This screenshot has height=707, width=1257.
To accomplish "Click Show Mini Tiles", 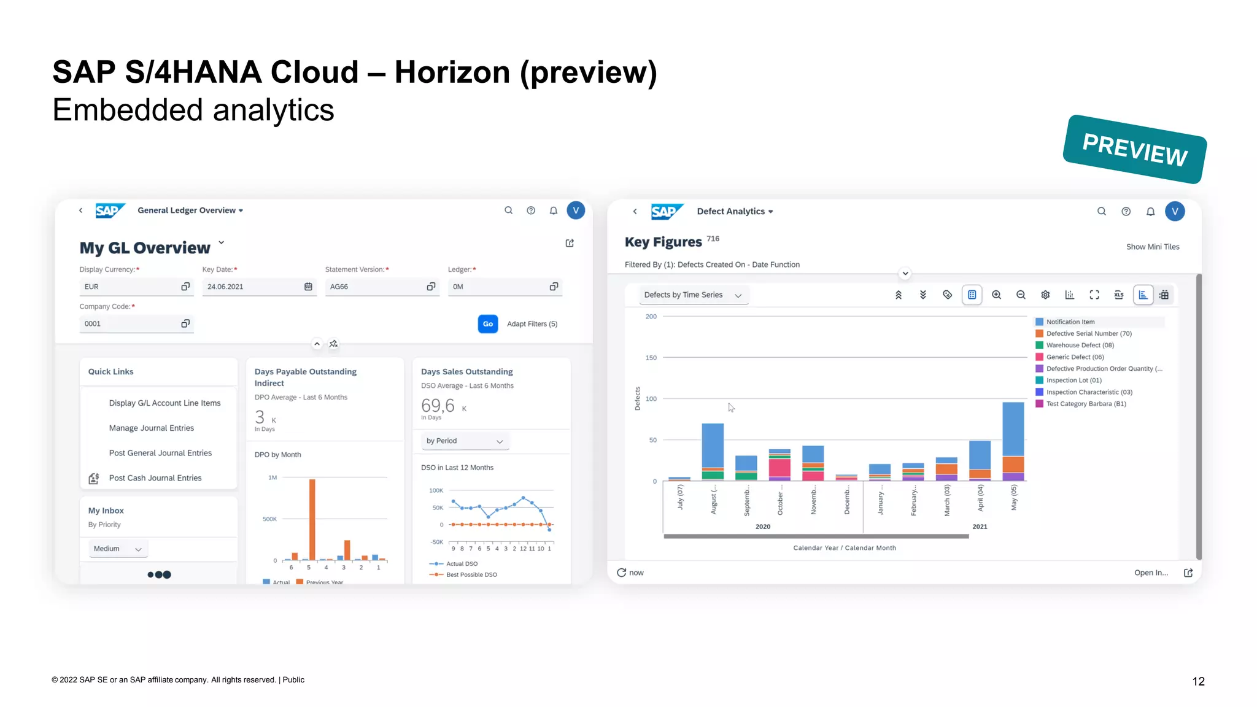I will [1153, 247].
